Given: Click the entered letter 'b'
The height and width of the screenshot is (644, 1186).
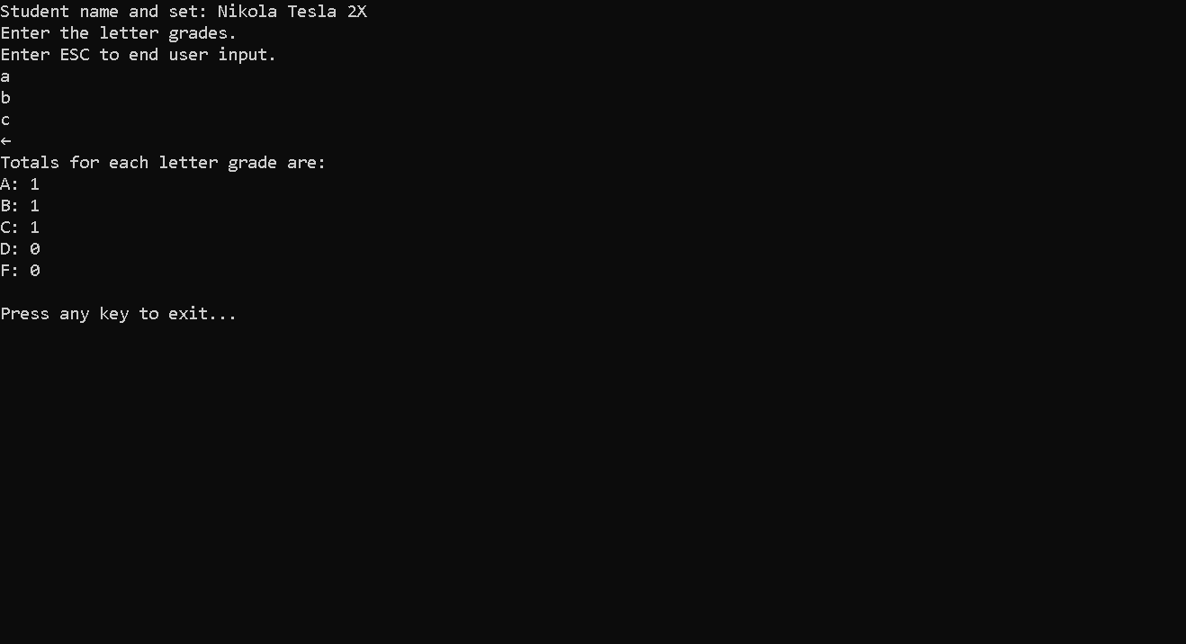Looking at the screenshot, I should (5, 98).
